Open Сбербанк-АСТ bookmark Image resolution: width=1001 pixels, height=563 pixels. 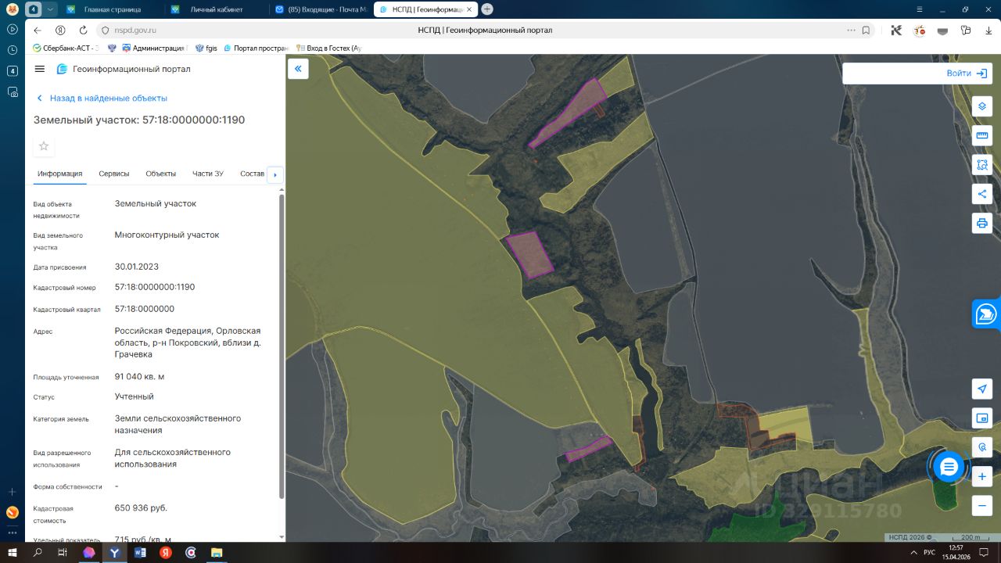coord(66,48)
